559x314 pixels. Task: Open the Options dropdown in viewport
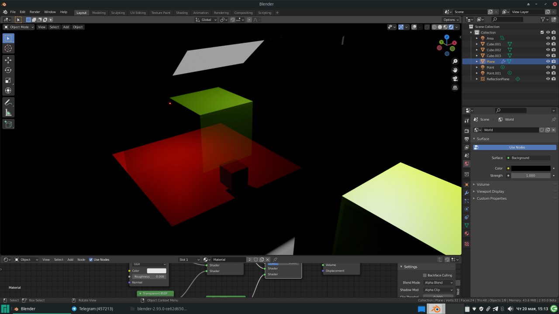[x=452, y=20]
